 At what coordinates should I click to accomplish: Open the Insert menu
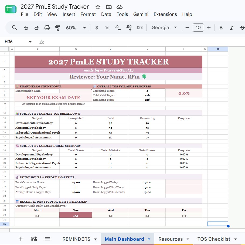[69, 14]
